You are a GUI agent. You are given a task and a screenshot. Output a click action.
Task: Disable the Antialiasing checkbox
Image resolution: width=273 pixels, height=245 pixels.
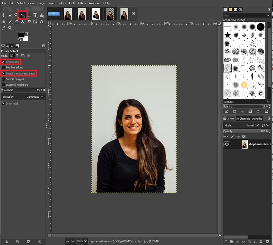pos(3,62)
